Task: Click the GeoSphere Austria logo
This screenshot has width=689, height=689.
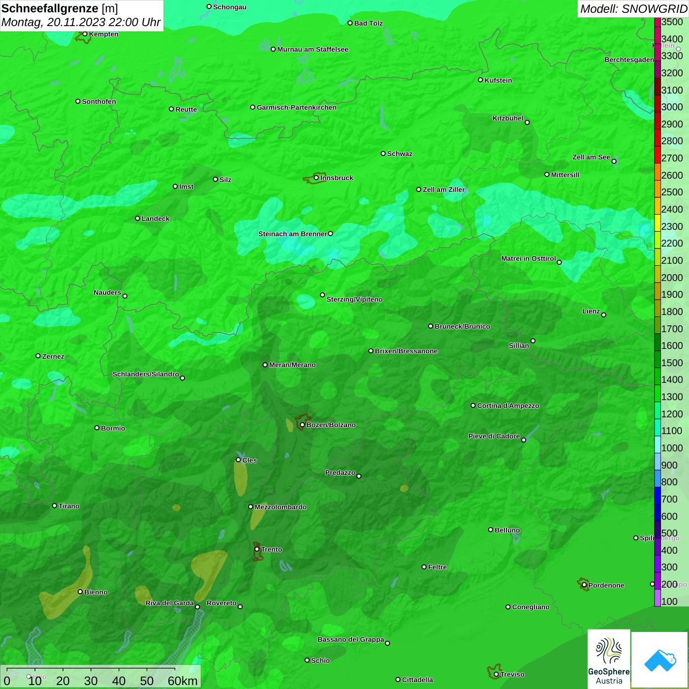Action: (x=609, y=659)
